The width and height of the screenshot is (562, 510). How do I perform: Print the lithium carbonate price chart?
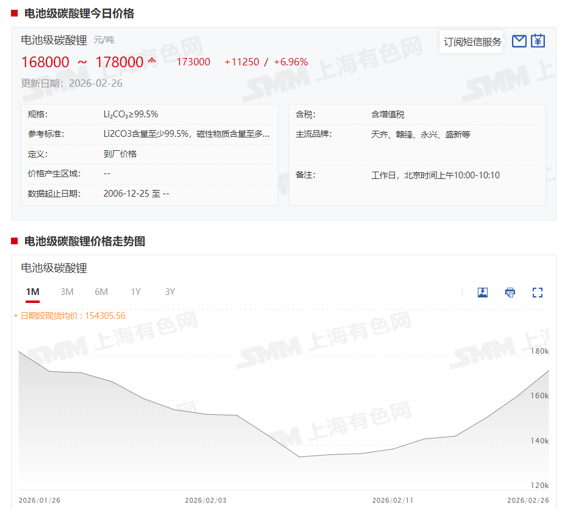pyautogui.click(x=510, y=293)
